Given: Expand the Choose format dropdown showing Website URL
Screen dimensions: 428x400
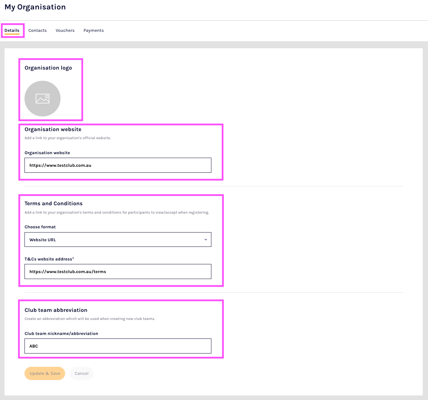Looking at the screenshot, I should tap(118, 240).
